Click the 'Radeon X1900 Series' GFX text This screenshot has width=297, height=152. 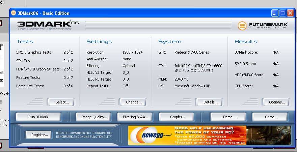click(x=192, y=52)
